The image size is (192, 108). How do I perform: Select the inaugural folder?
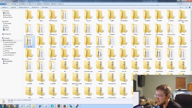(112, 29)
